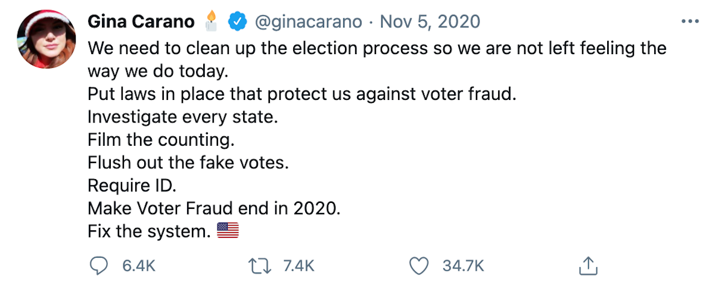Image resolution: width=715 pixels, height=288 pixels.
Task: Click the @ginacarano handle
Action: [308, 22]
